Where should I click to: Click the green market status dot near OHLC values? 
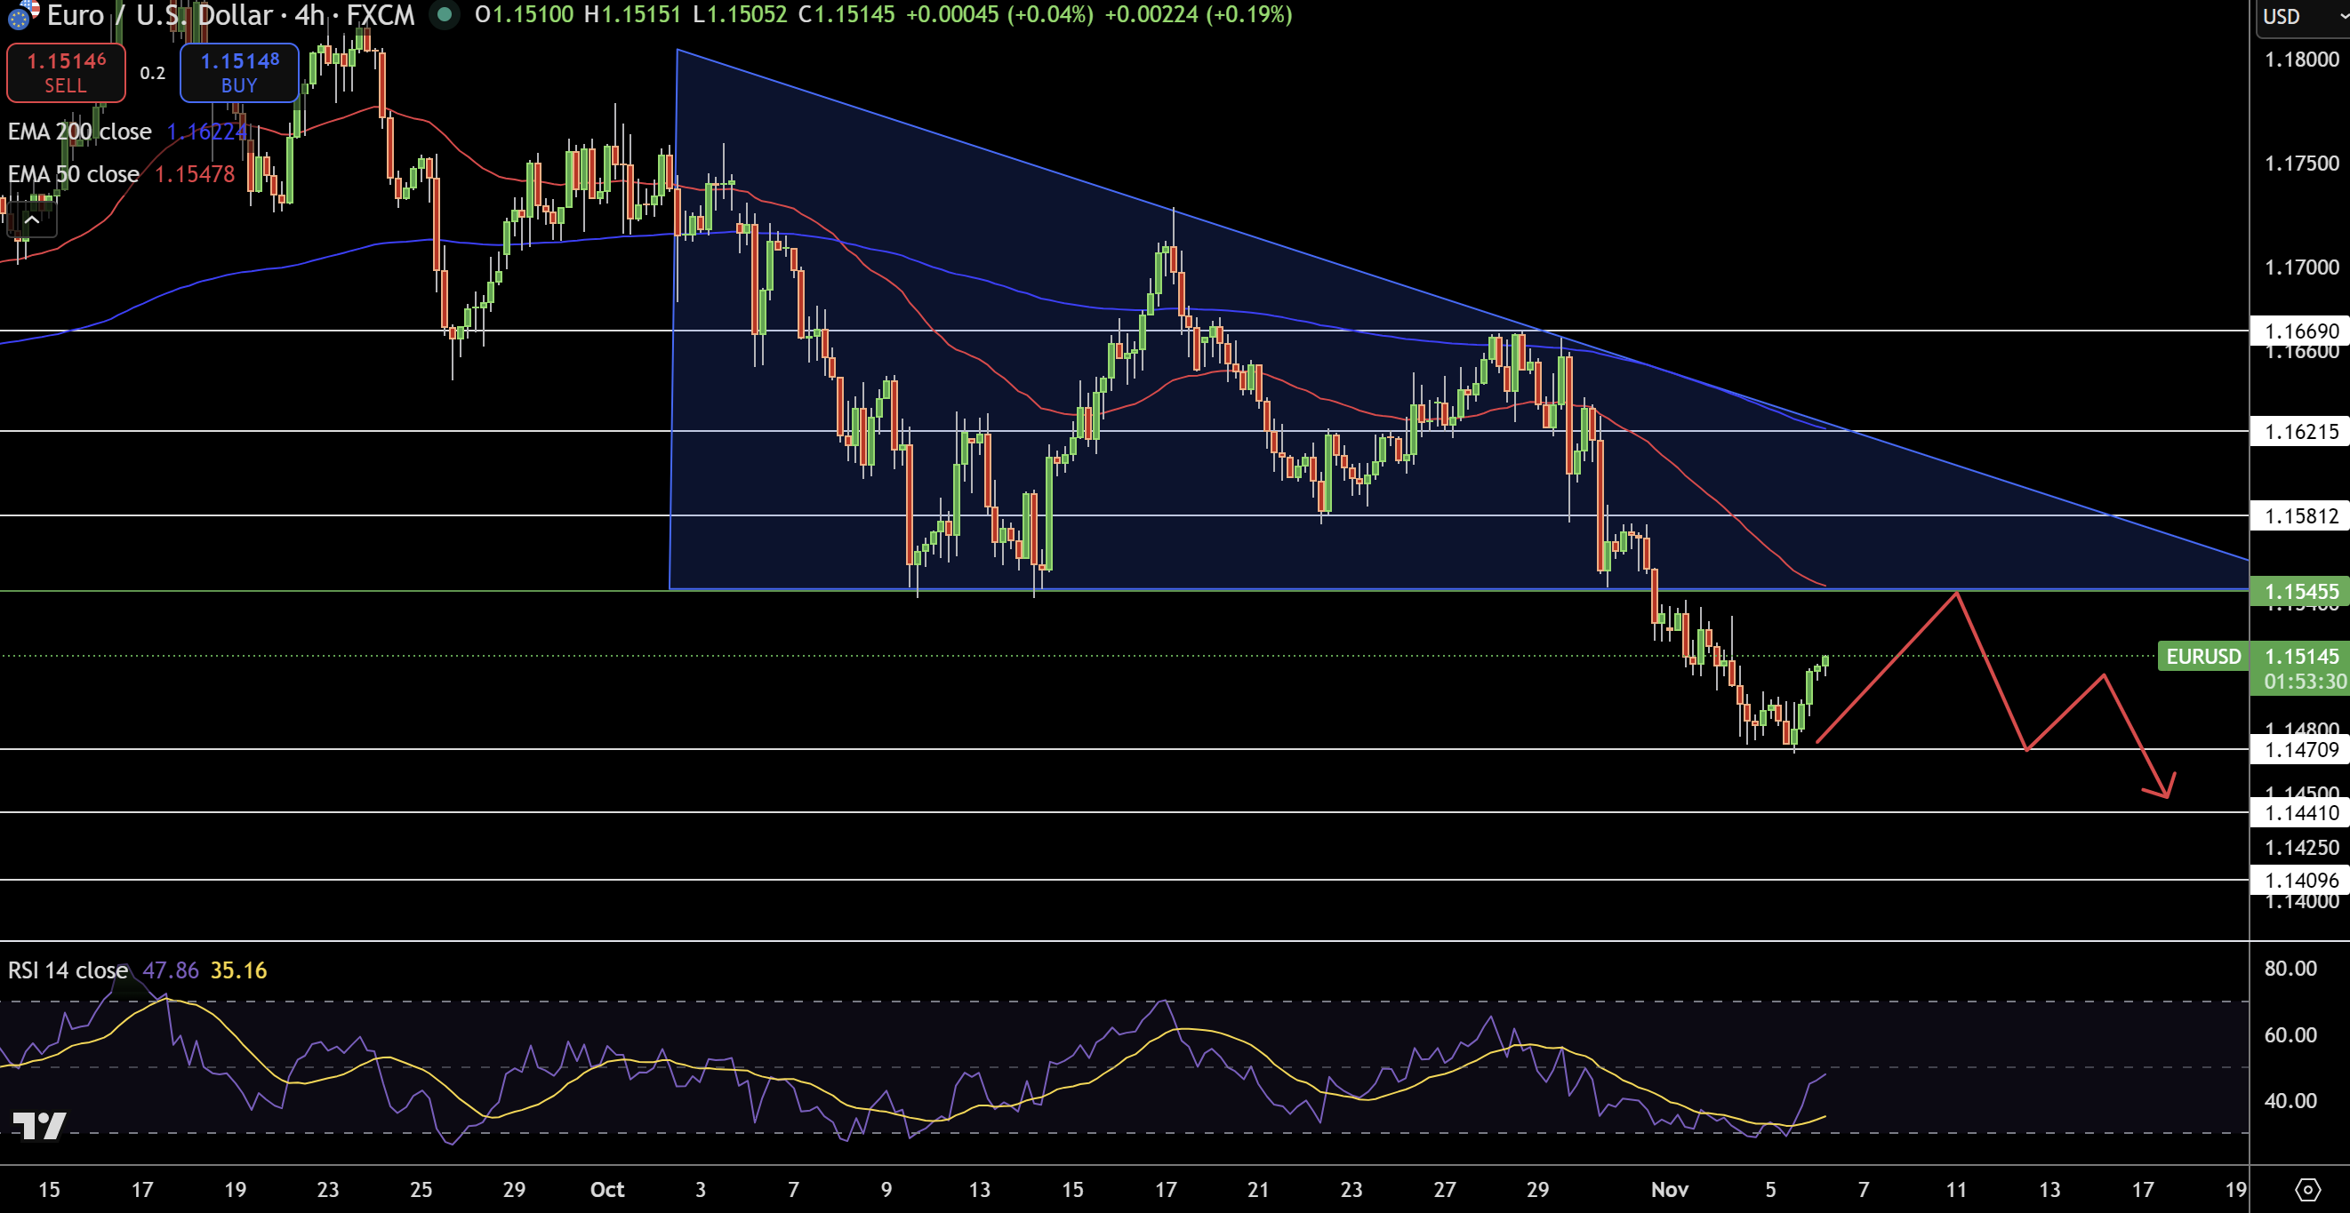[445, 14]
